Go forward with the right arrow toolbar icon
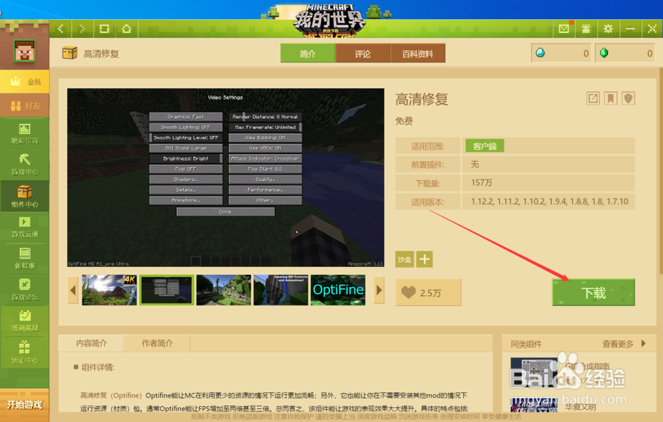The width and height of the screenshot is (663, 422). tap(82, 28)
